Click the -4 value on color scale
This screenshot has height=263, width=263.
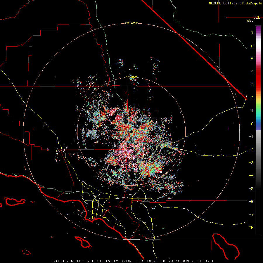(251, 176)
